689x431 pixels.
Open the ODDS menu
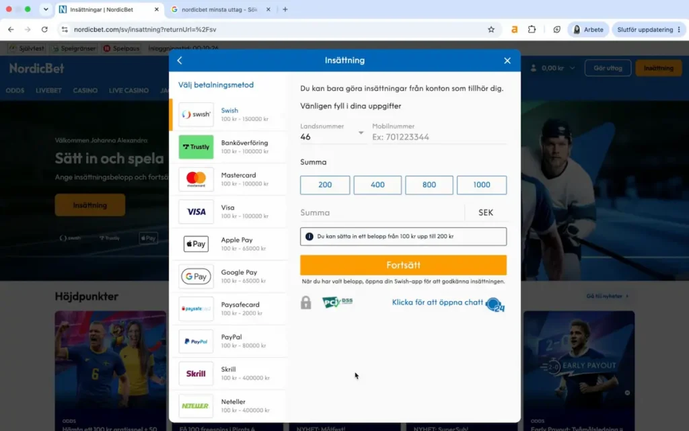click(15, 90)
